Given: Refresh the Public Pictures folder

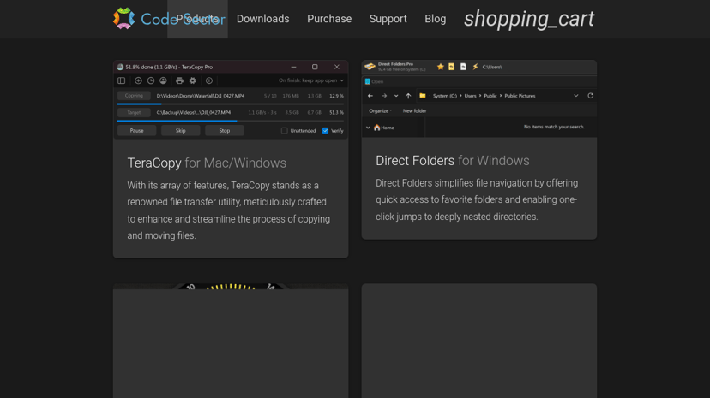Looking at the screenshot, I should (591, 96).
